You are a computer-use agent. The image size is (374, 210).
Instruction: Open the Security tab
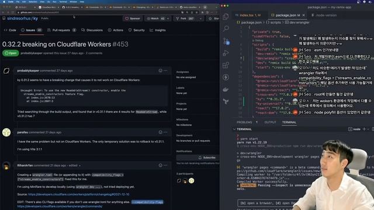(x=137, y=30)
